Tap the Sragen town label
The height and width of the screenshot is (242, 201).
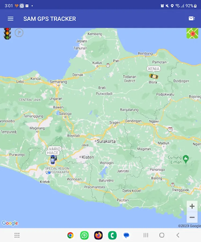[115, 123]
